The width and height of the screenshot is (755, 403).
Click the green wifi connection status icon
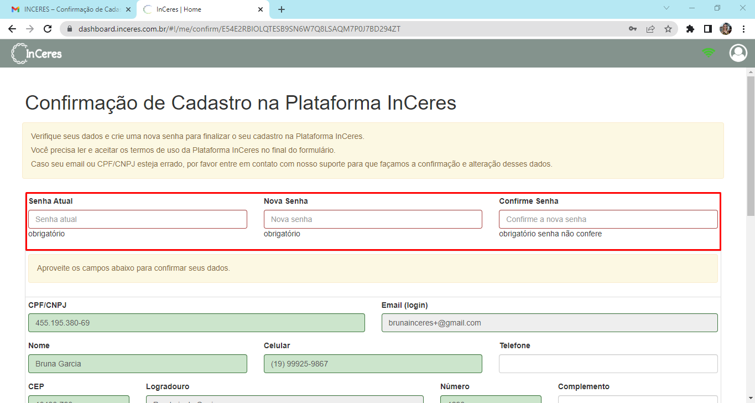click(709, 53)
